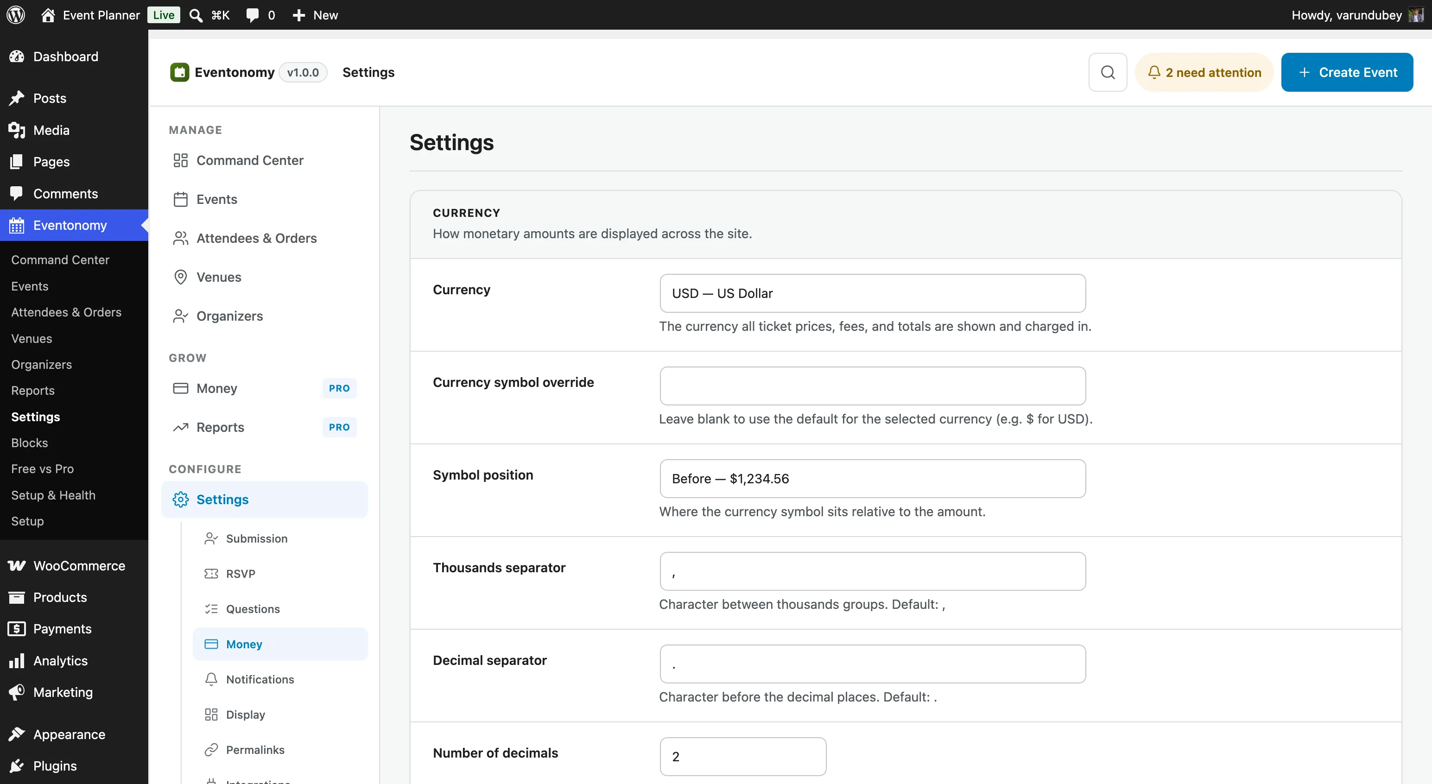Screen dimensions: 1432x784
Task: Open Blocks submenu link
Action: coord(30,443)
